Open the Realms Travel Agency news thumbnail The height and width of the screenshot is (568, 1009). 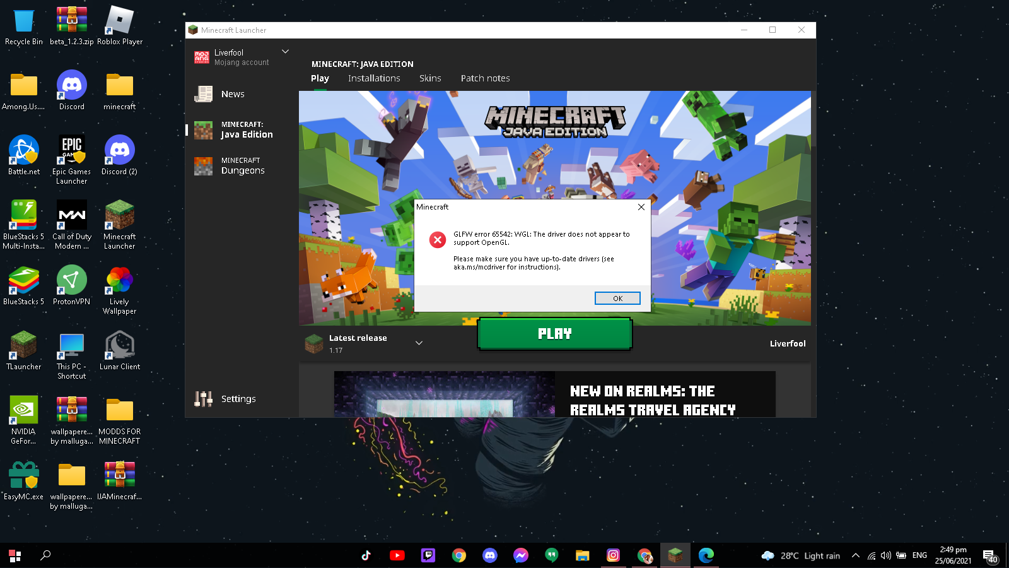[x=445, y=394]
